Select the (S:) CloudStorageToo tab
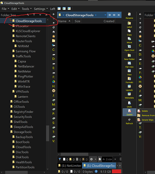Screen dimensions: 155x174 99,166
